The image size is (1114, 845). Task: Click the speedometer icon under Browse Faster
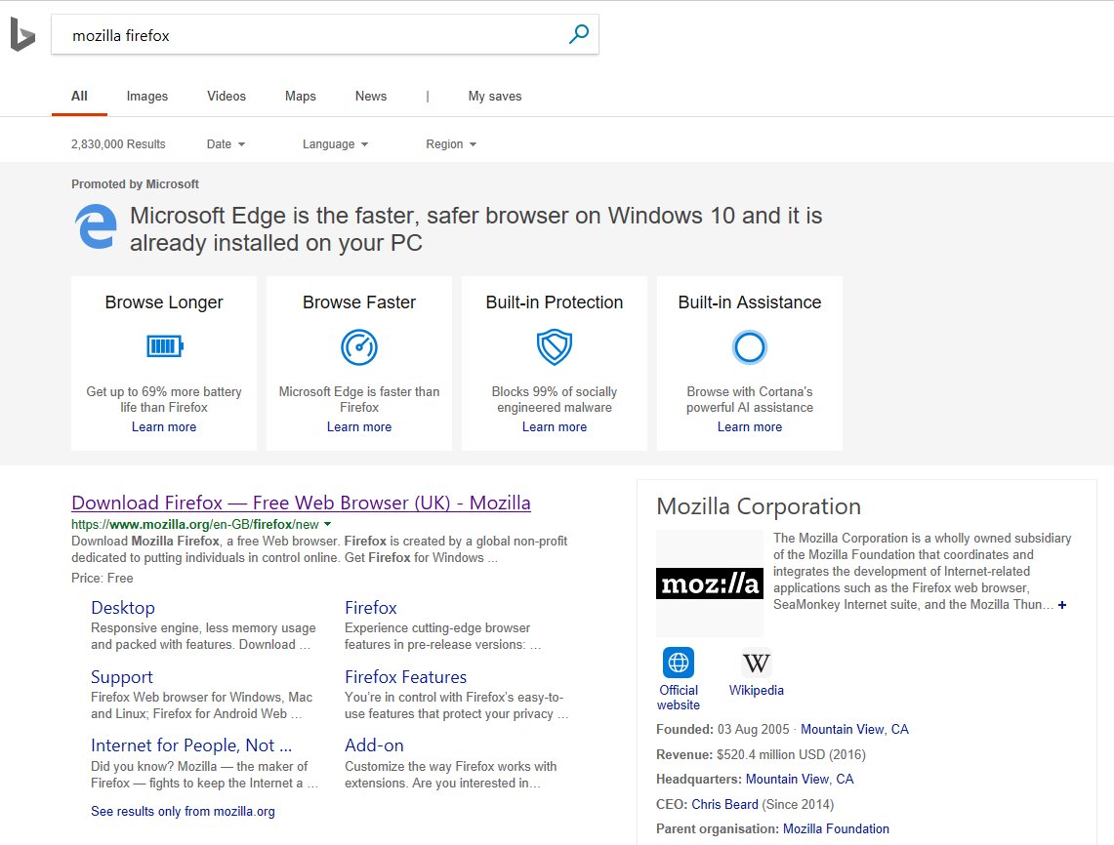(359, 347)
